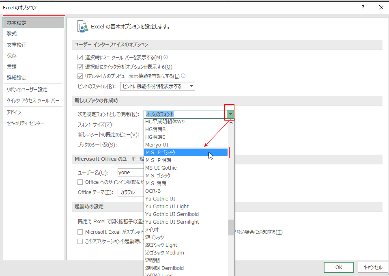The width and height of the screenshot is (389, 276).
Task: Open the 数式 category
Action: (x=33, y=34)
